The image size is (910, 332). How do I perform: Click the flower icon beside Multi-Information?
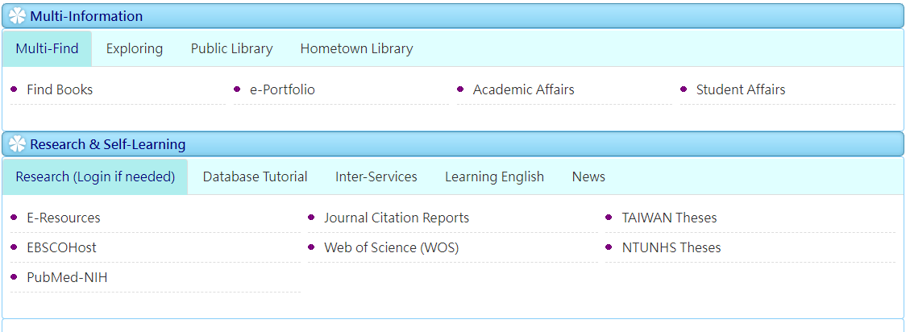pos(18,15)
